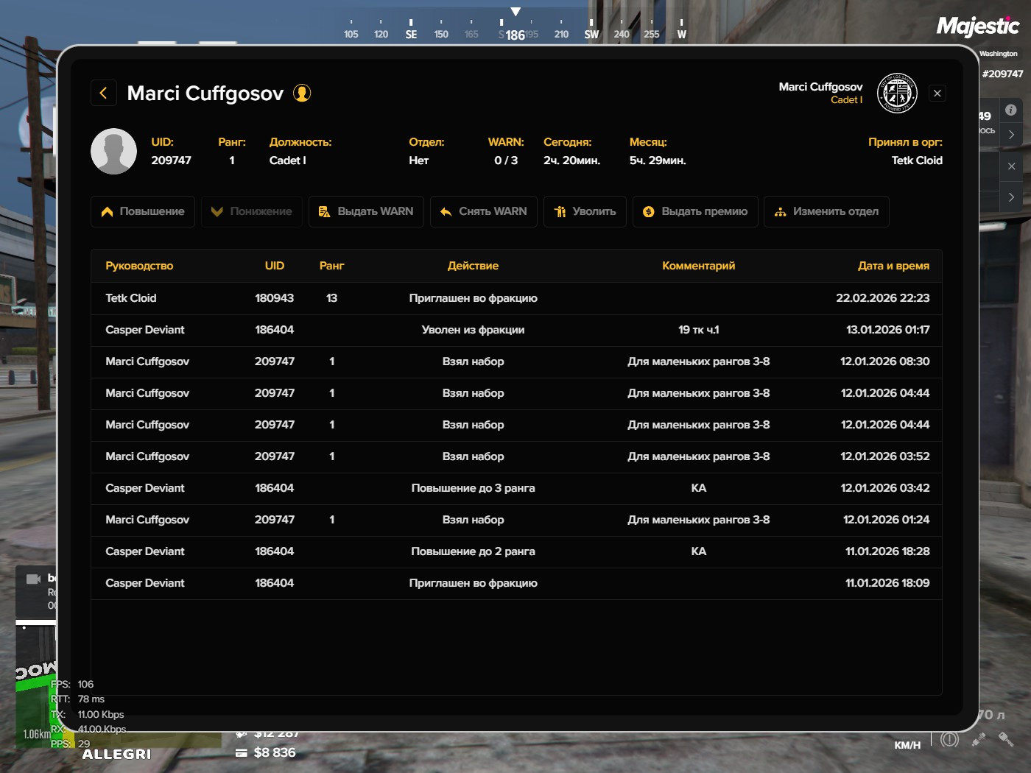Change department via Изменить отдел
Image resolution: width=1031 pixels, height=773 pixels.
pyautogui.click(x=826, y=211)
